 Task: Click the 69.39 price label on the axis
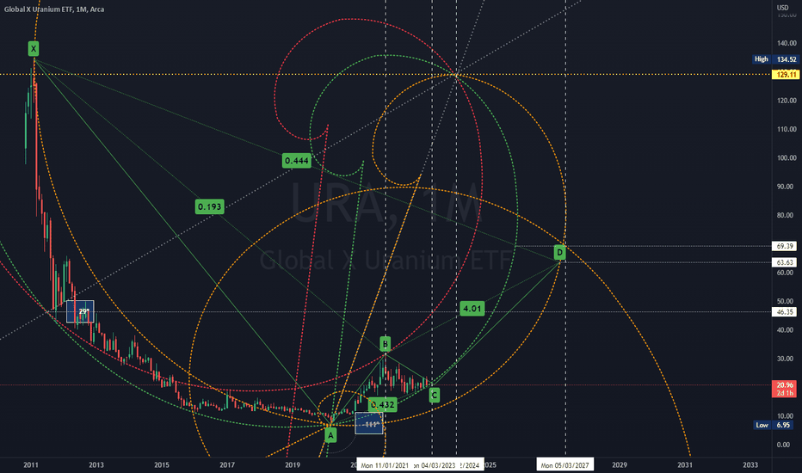tap(785, 247)
